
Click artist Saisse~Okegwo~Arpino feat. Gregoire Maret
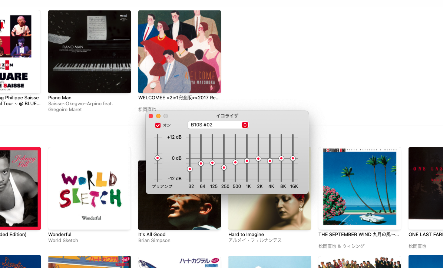(80, 106)
